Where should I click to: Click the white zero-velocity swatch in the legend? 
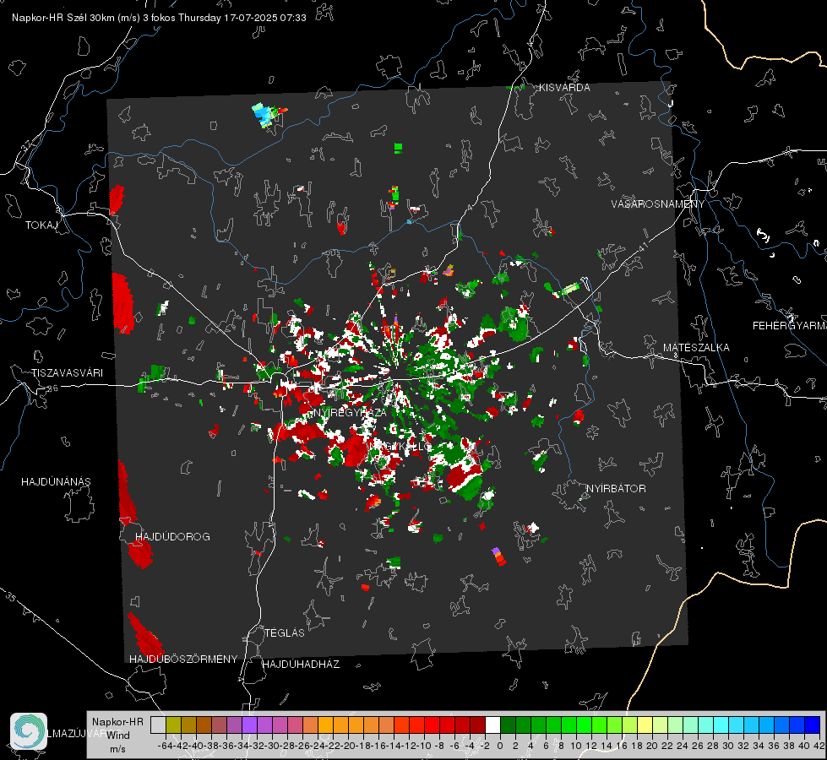tap(492, 725)
